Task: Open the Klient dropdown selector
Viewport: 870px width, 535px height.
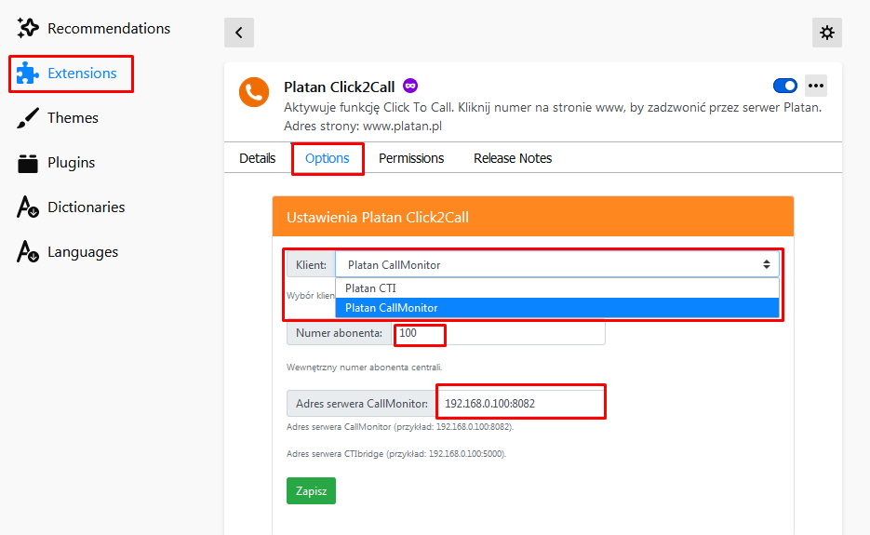Action: pyautogui.click(x=557, y=265)
